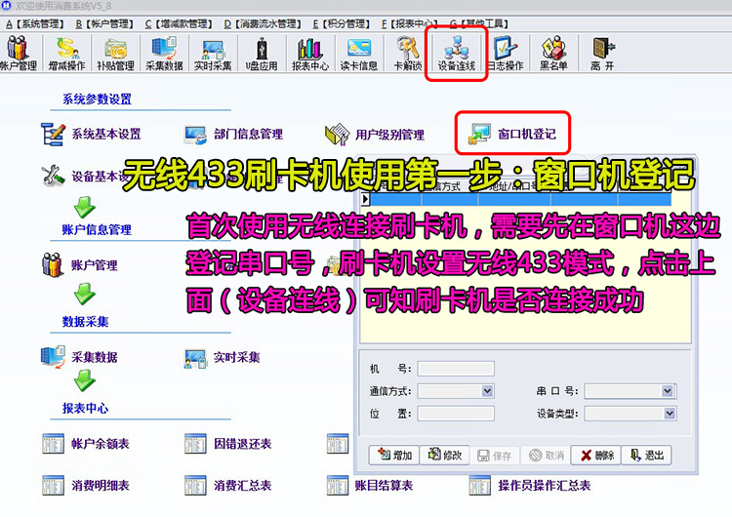Open the 日志操作 toolbar icon
This screenshot has height=517, width=732.
(506, 53)
